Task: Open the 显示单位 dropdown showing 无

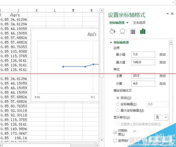Action: point(161,117)
